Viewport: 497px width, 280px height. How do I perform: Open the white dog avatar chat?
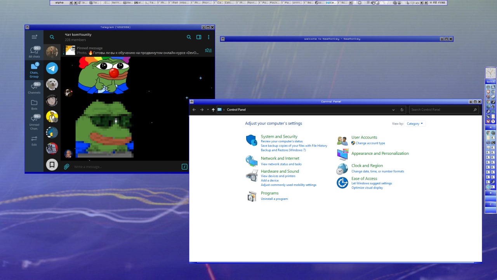52,84
